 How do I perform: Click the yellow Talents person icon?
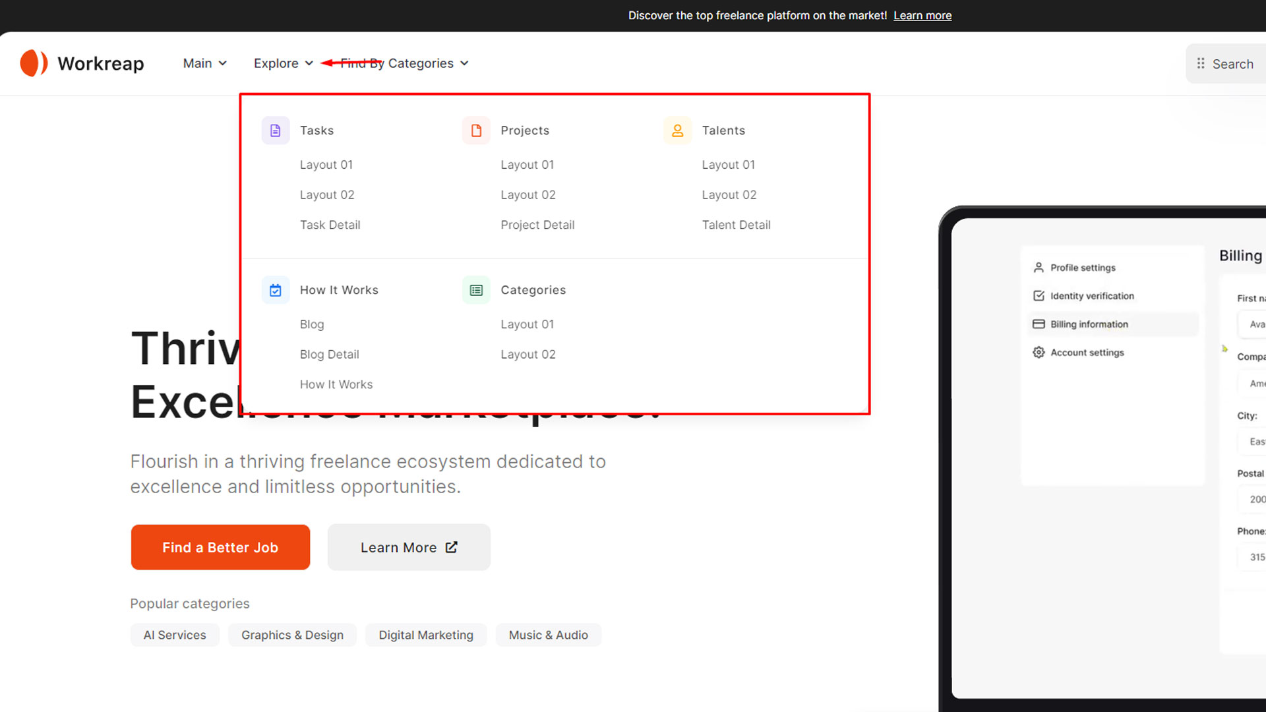(677, 131)
